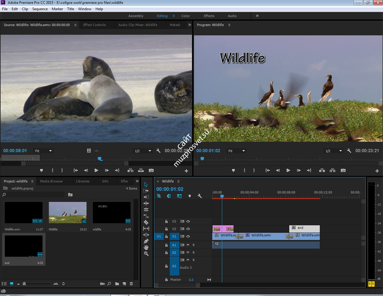This screenshot has height=296, width=383.
Task: Play the Program monitor sequence
Action: pyautogui.click(x=288, y=170)
